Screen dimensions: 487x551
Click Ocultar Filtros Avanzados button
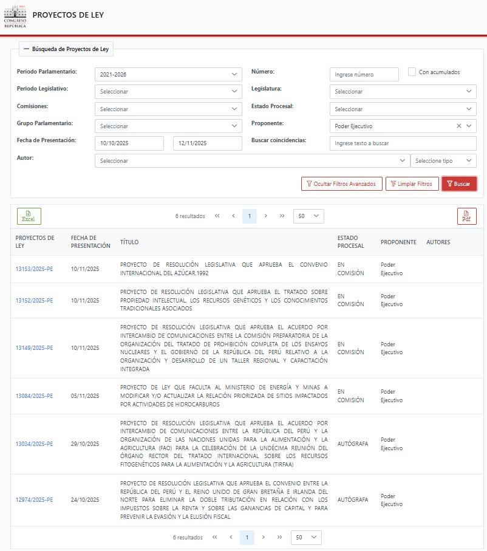tap(341, 184)
